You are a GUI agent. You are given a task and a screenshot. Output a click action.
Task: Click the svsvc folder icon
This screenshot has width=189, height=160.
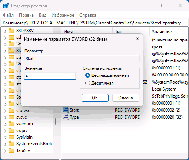click(11, 117)
